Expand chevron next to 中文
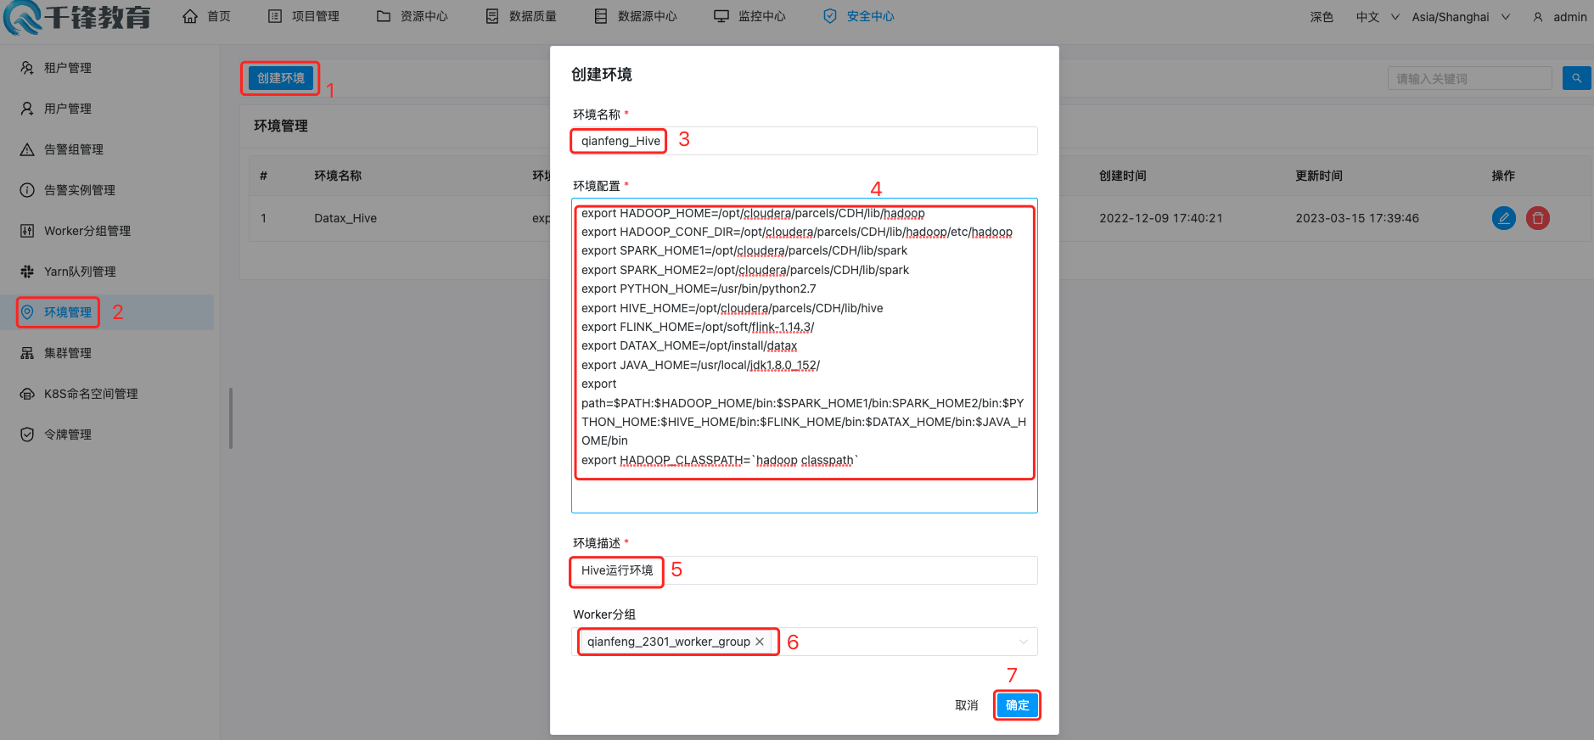Screen dimensions: 1594x740 pos(1395,17)
